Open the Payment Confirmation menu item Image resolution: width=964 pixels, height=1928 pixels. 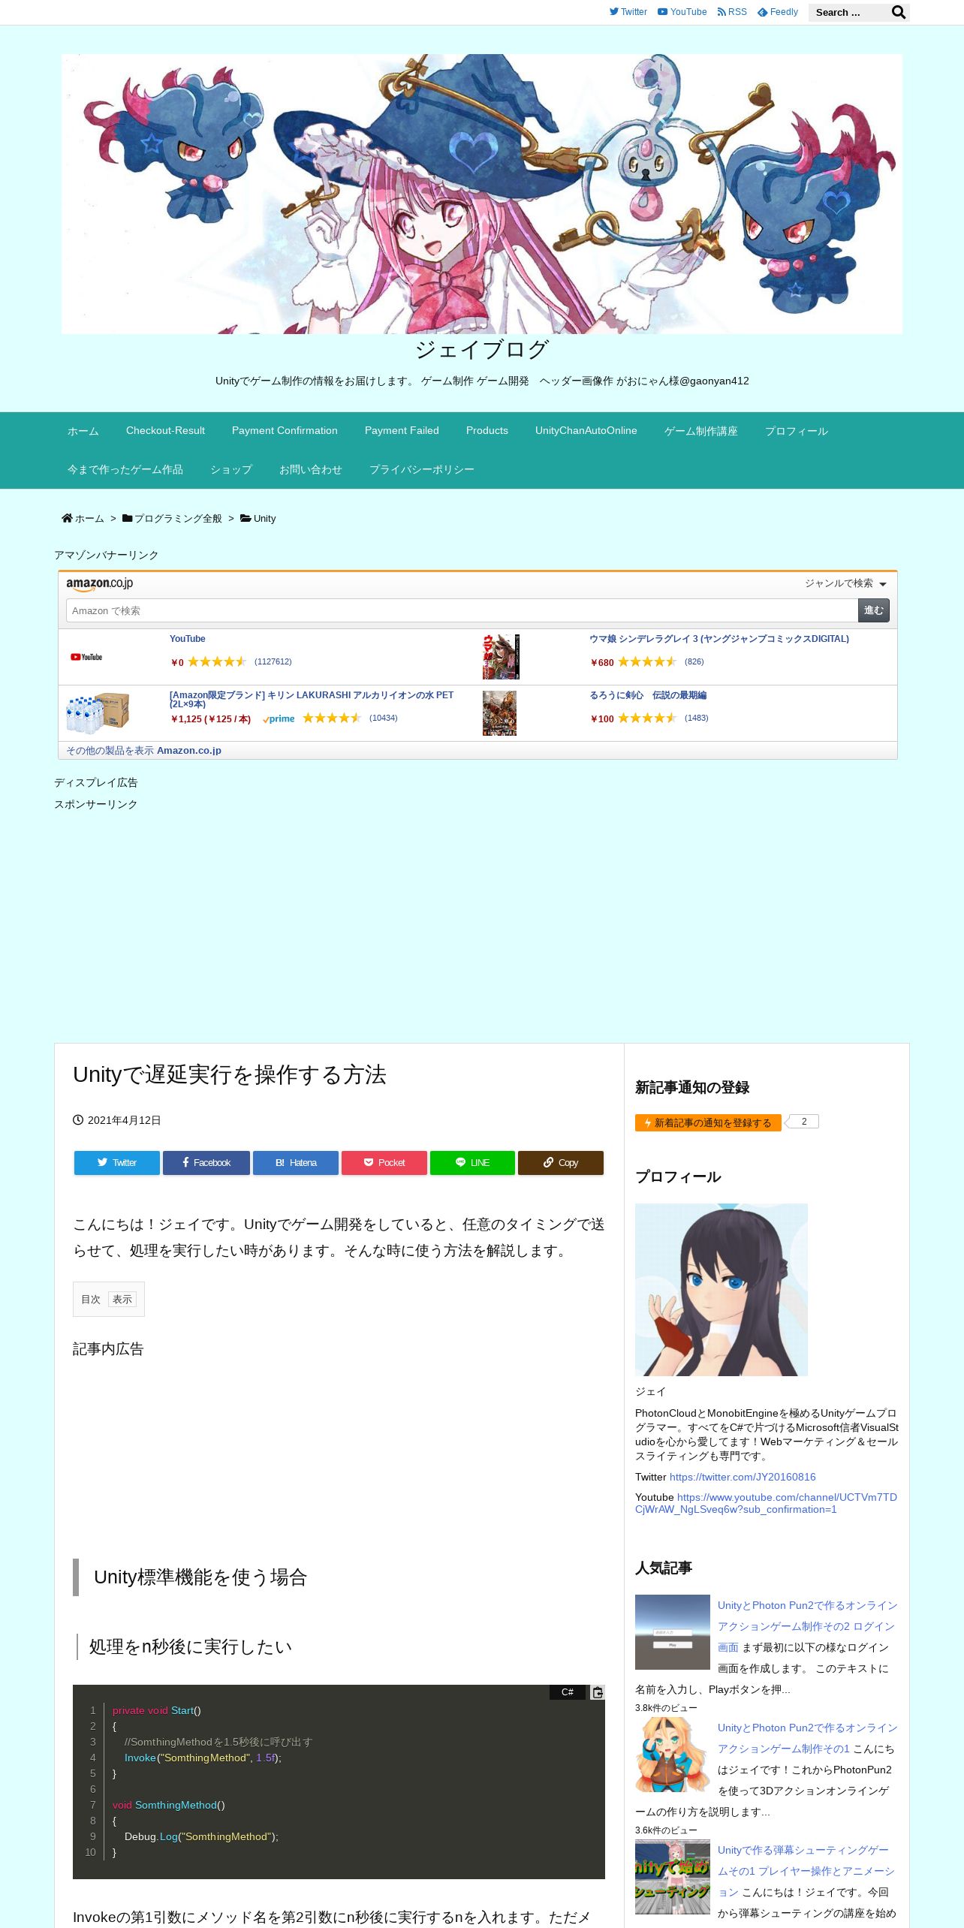pos(285,431)
